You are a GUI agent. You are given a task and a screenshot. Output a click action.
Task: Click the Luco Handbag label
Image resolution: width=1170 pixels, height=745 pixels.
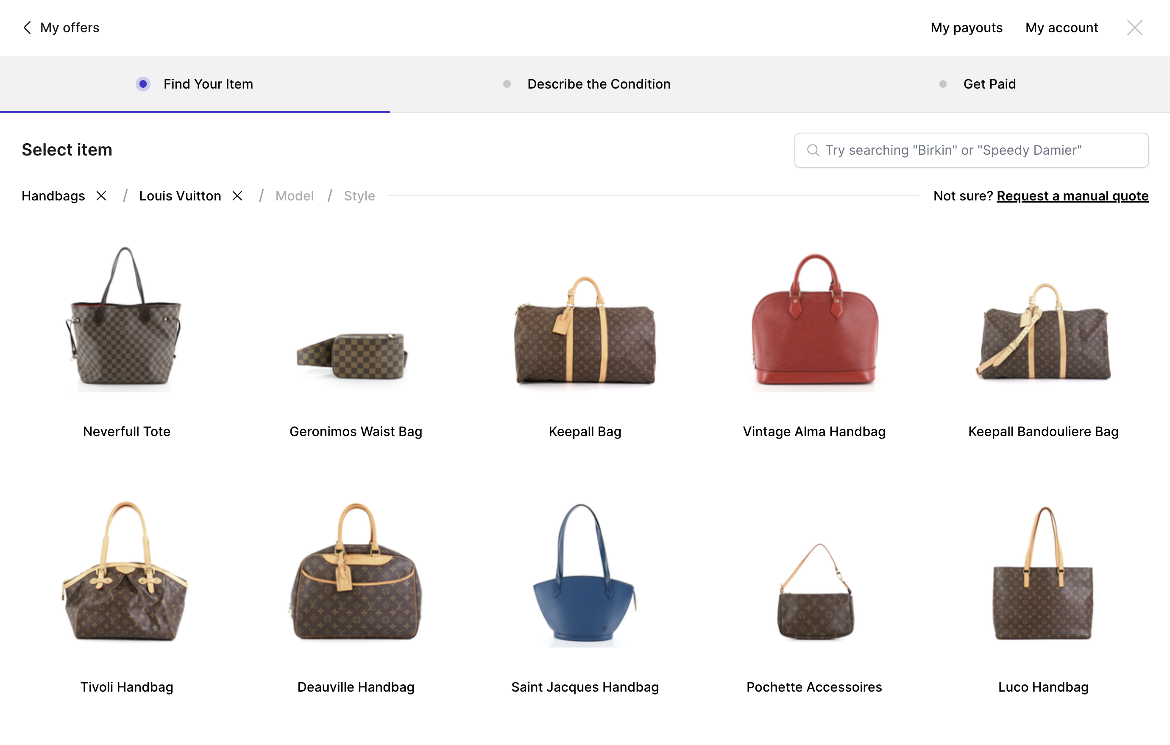pyautogui.click(x=1044, y=687)
